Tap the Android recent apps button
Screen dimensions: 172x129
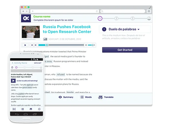tap(35, 114)
